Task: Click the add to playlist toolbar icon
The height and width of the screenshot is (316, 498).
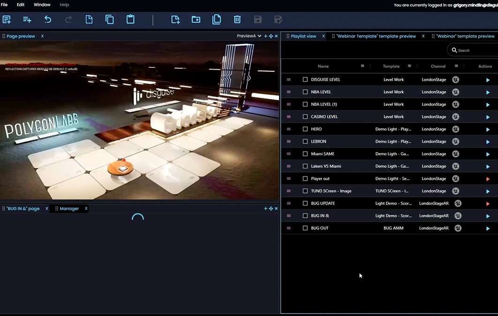Action: (x=27, y=20)
